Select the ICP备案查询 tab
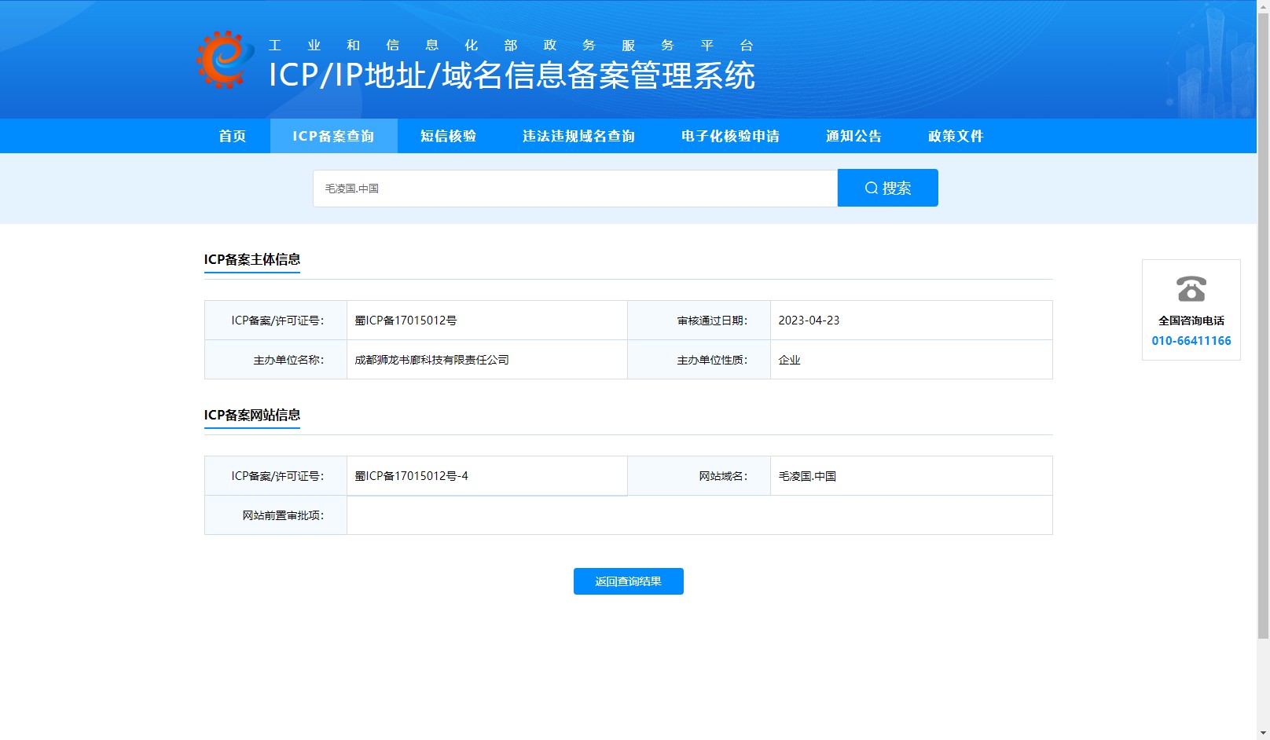 (334, 136)
